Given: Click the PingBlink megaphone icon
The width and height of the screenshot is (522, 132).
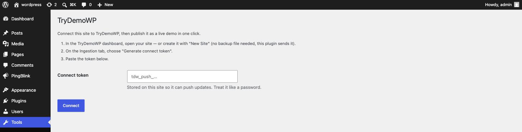Looking at the screenshot, I should tap(6, 76).
